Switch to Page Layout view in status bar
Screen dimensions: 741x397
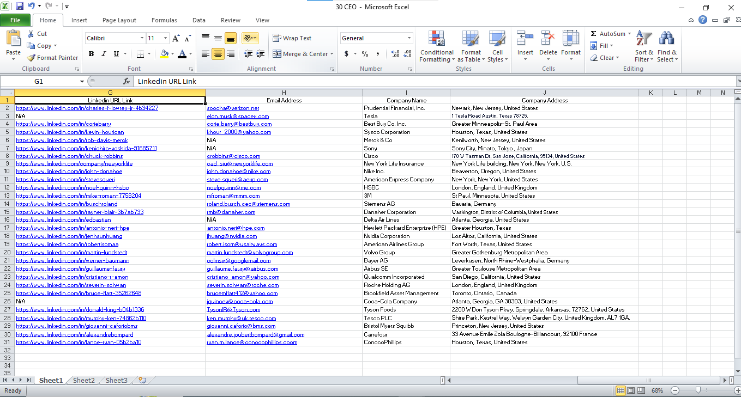pyautogui.click(x=631, y=390)
